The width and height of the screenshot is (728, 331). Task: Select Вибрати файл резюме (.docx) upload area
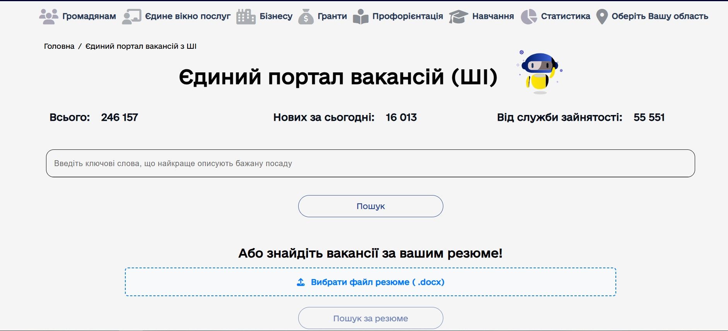[x=371, y=282]
